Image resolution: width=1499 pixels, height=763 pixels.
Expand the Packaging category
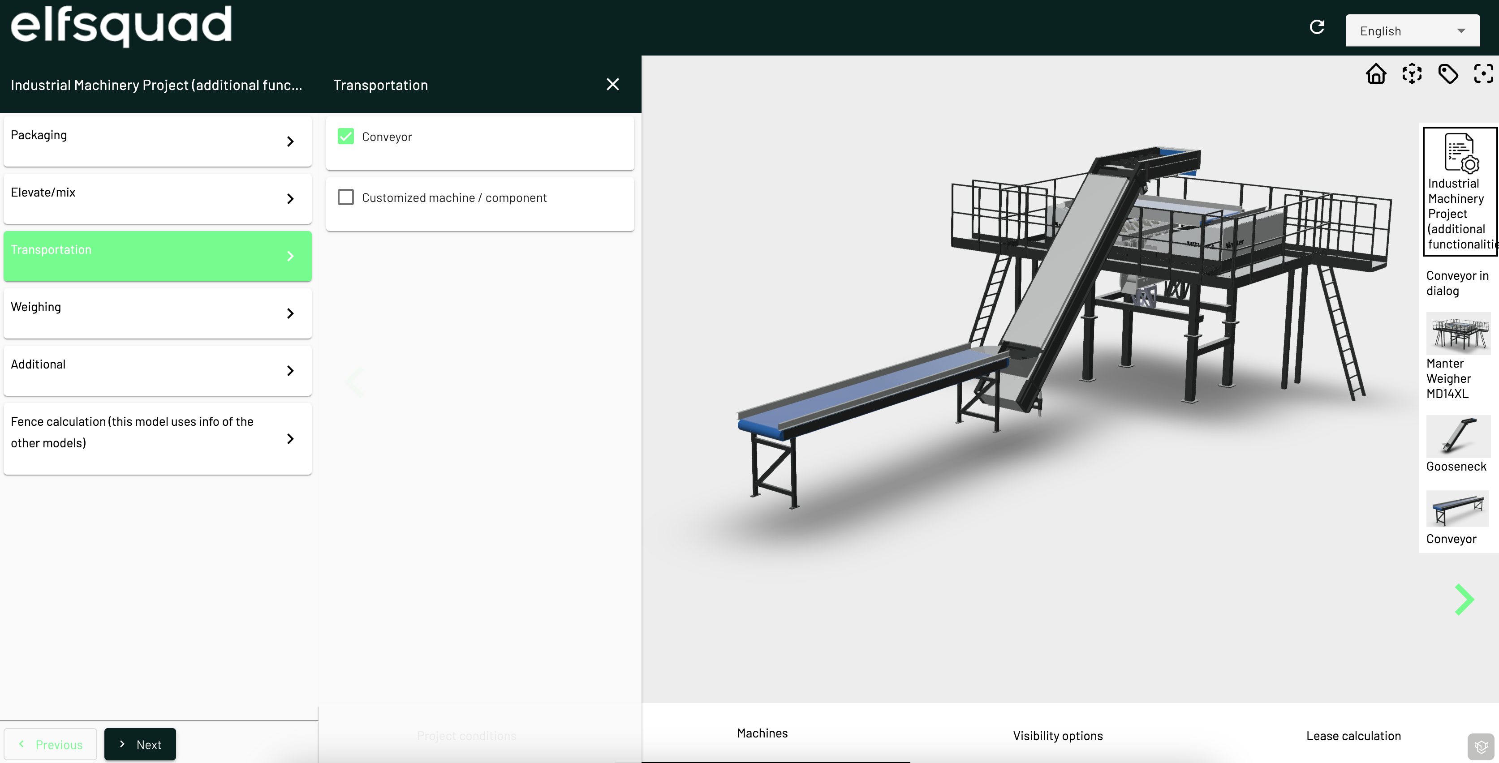(x=157, y=141)
